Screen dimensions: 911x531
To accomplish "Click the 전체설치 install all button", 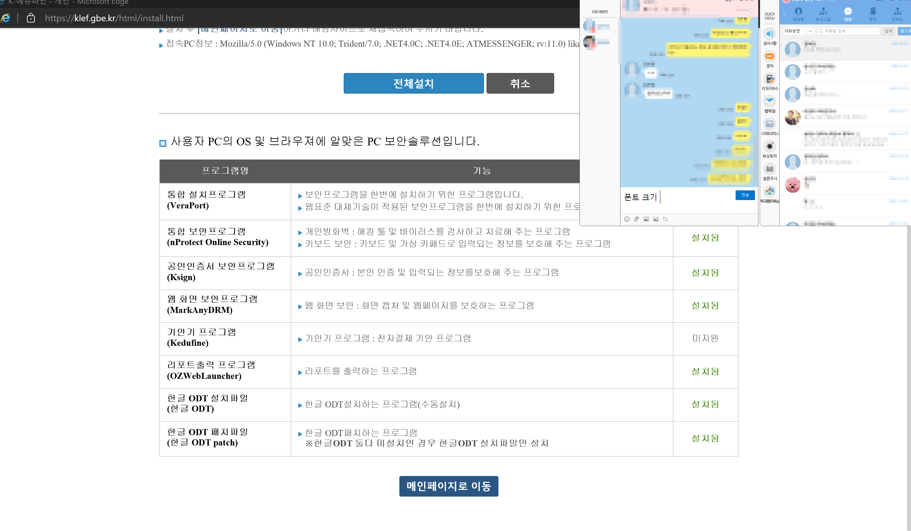I will [x=413, y=83].
